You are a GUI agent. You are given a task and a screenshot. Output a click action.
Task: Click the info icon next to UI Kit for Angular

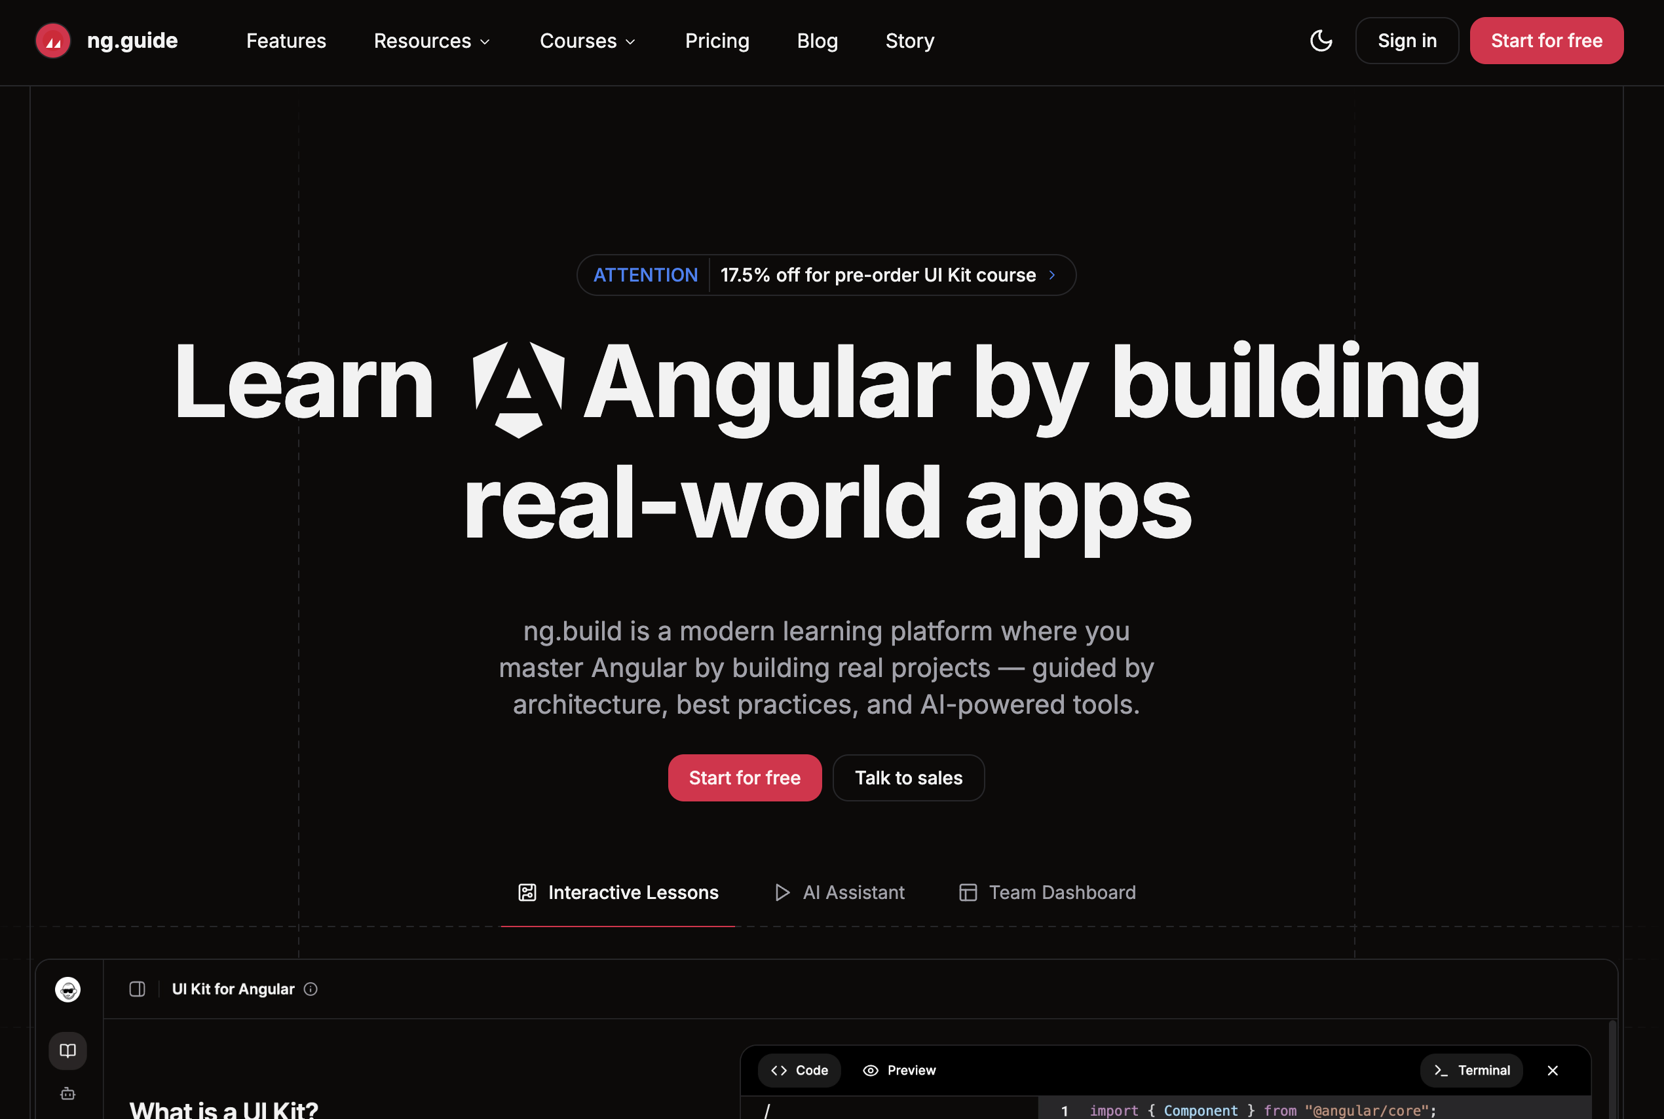point(311,989)
